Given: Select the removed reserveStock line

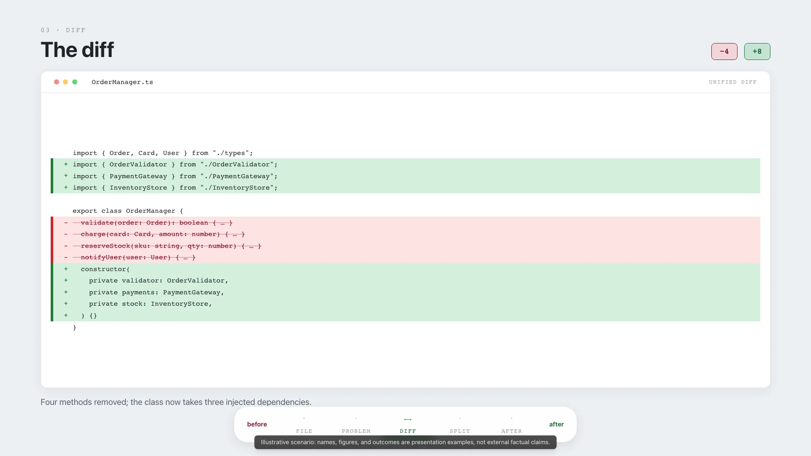Looking at the screenshot, I should click(x=405, y=246).
